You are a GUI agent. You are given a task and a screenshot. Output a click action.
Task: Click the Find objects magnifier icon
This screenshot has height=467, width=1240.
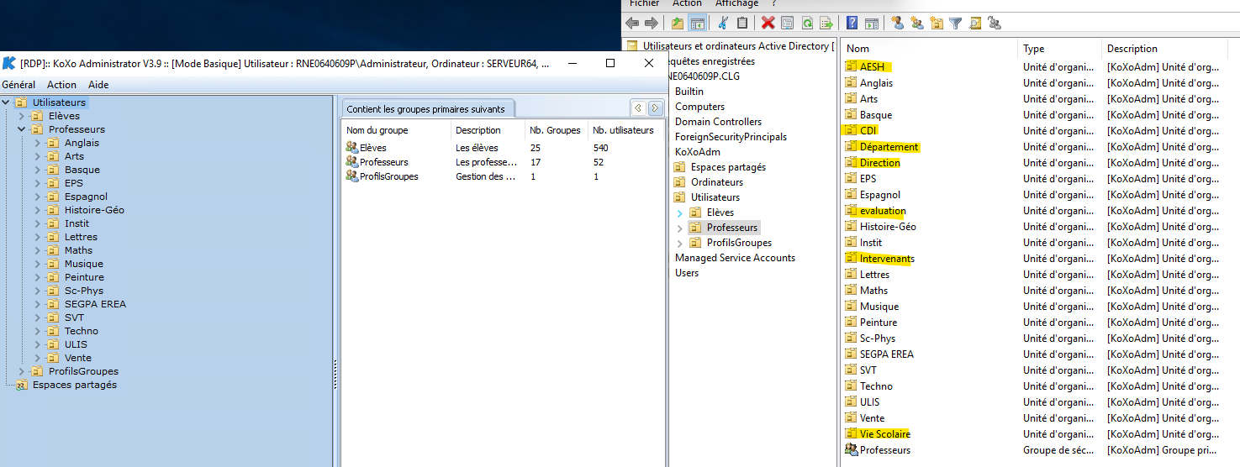975,24
